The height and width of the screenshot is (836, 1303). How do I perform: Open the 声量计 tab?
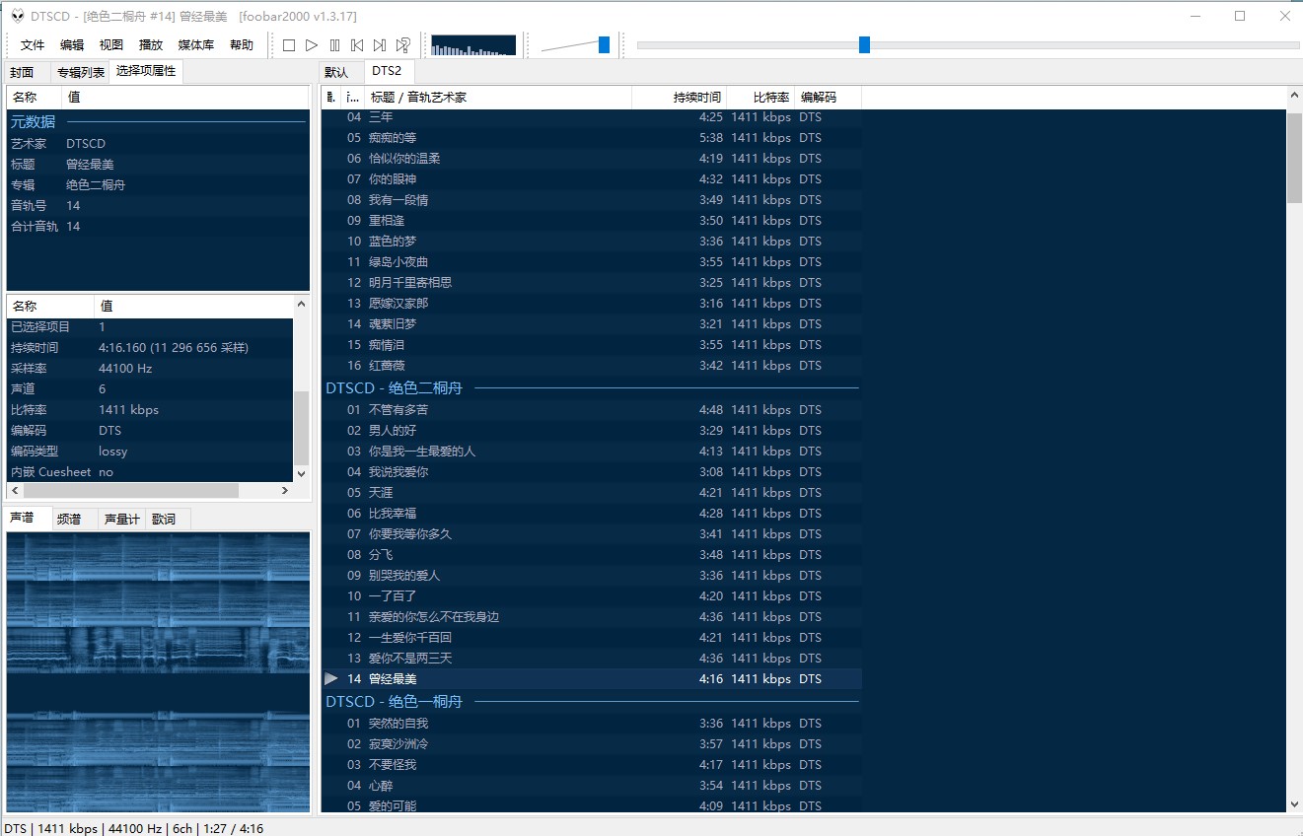coord(121,520)
